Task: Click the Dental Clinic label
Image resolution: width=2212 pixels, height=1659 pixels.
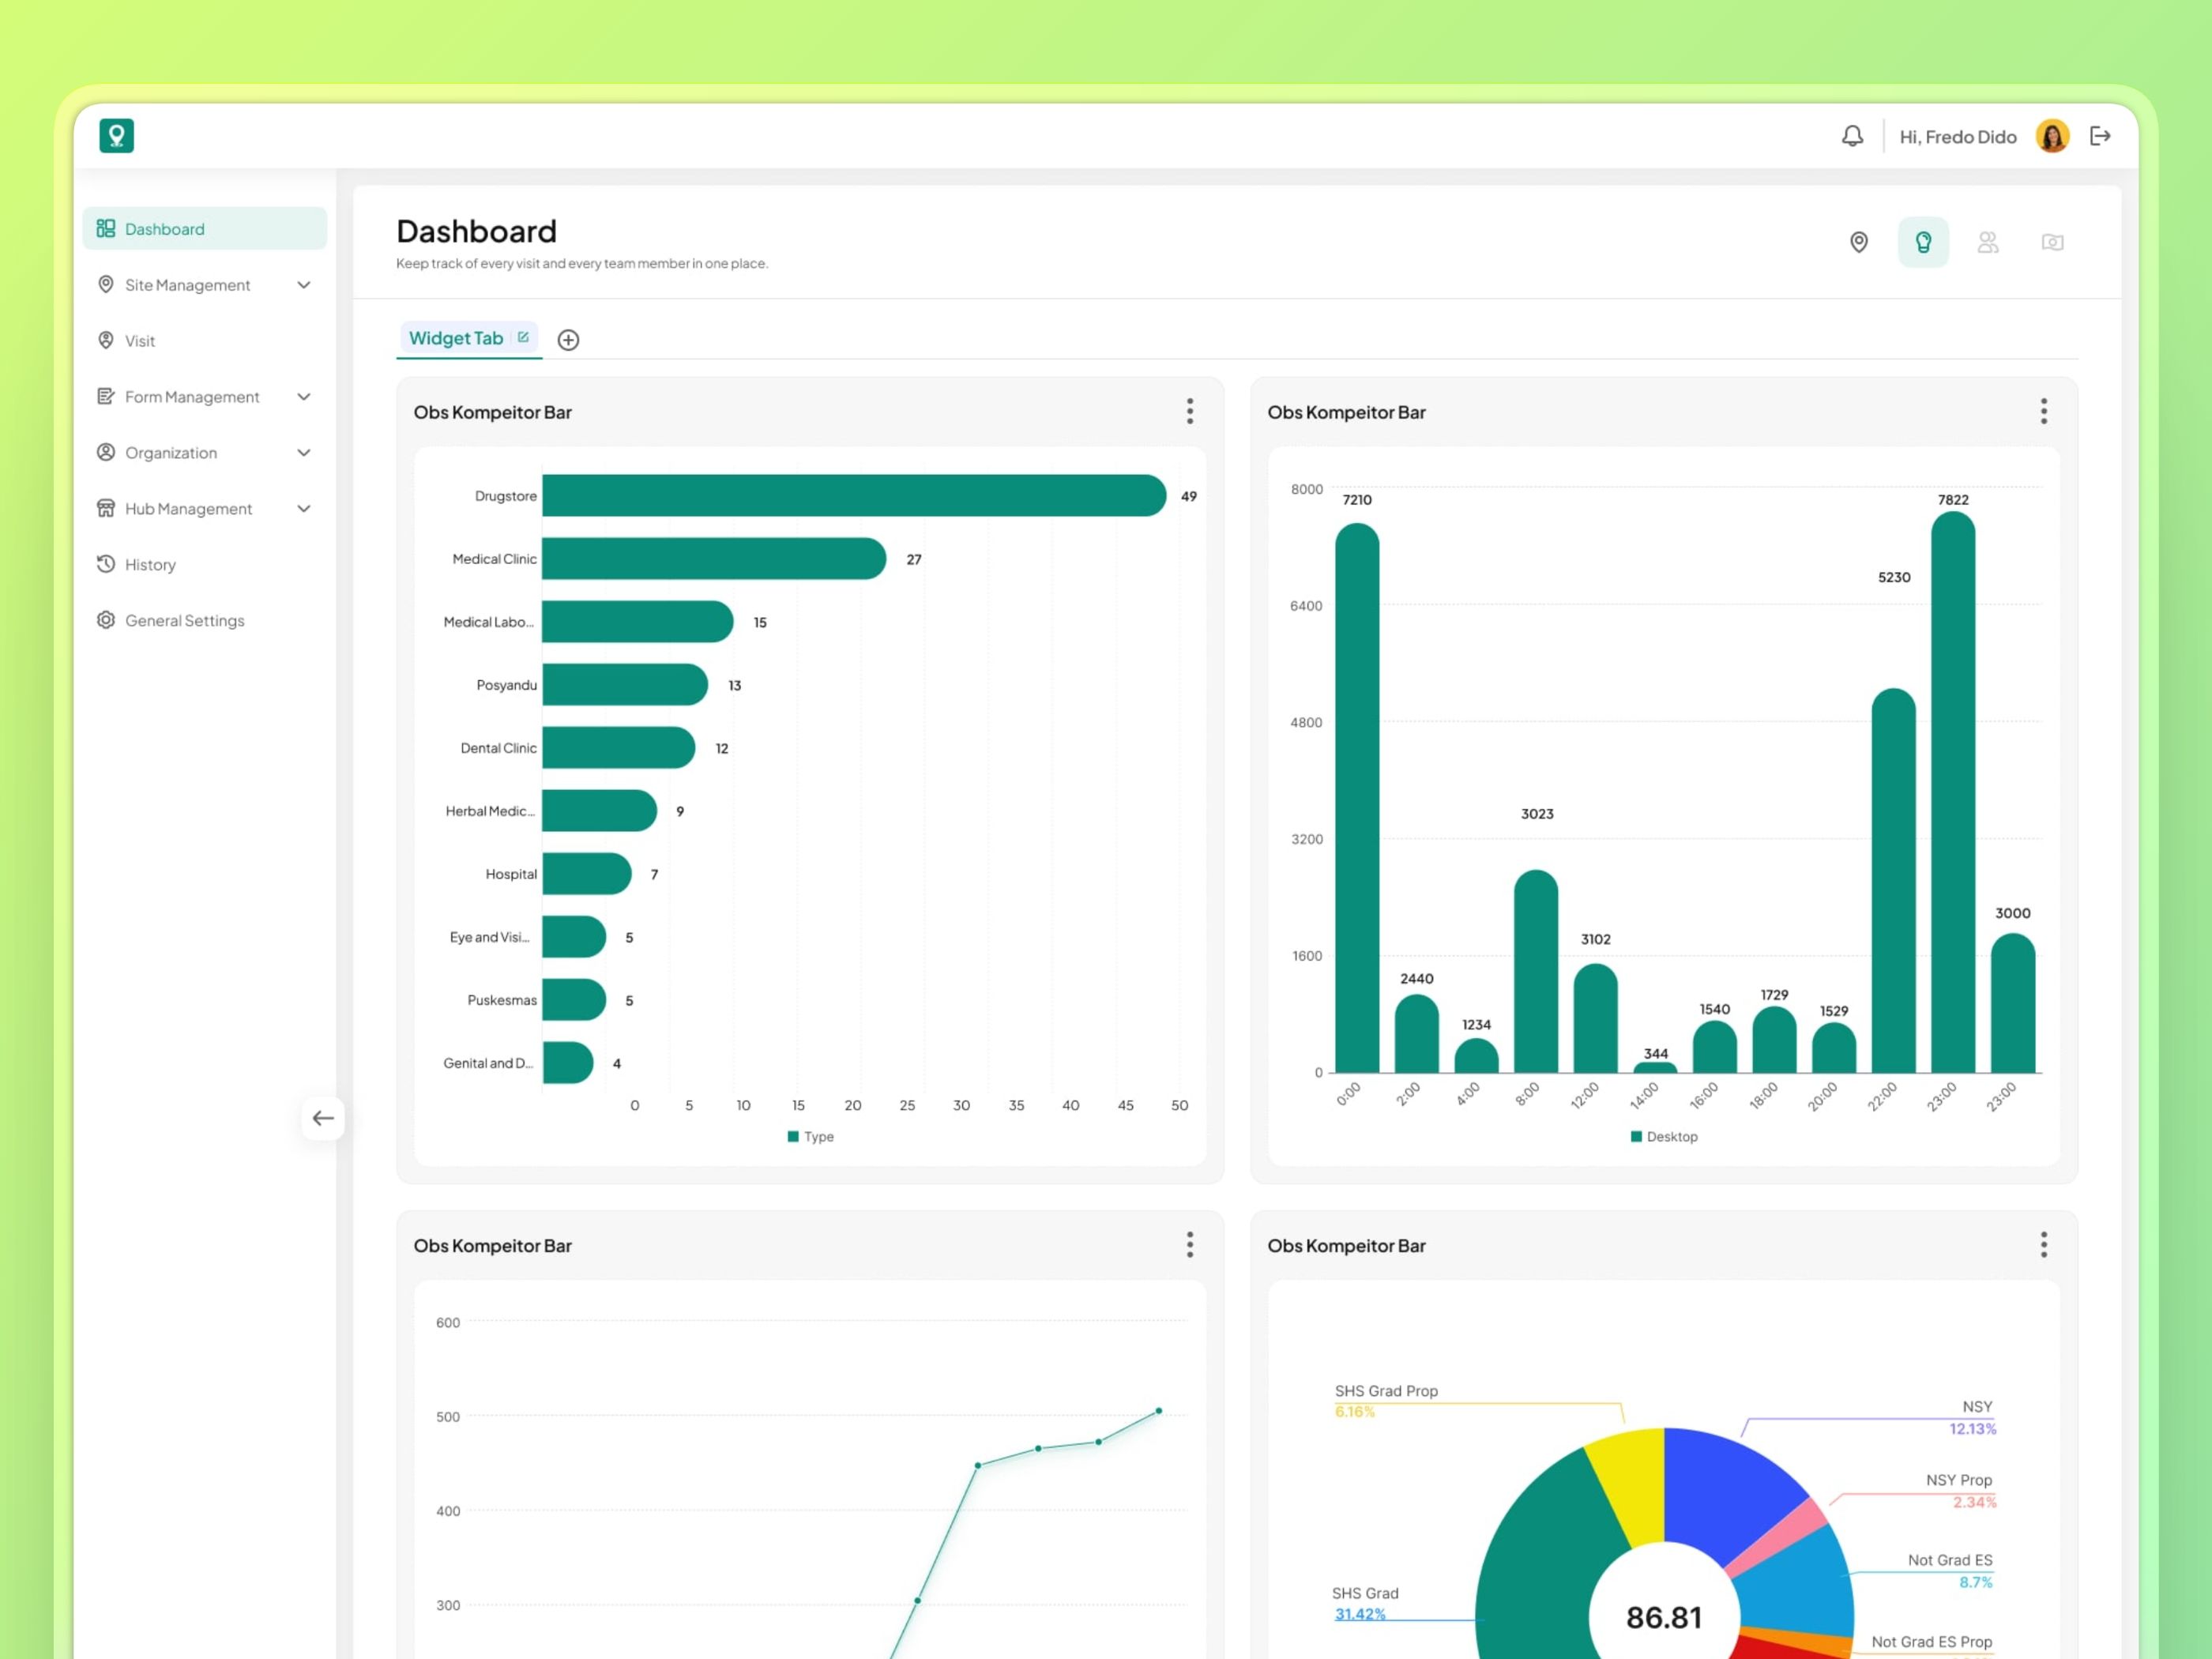Action: point(498,747)
